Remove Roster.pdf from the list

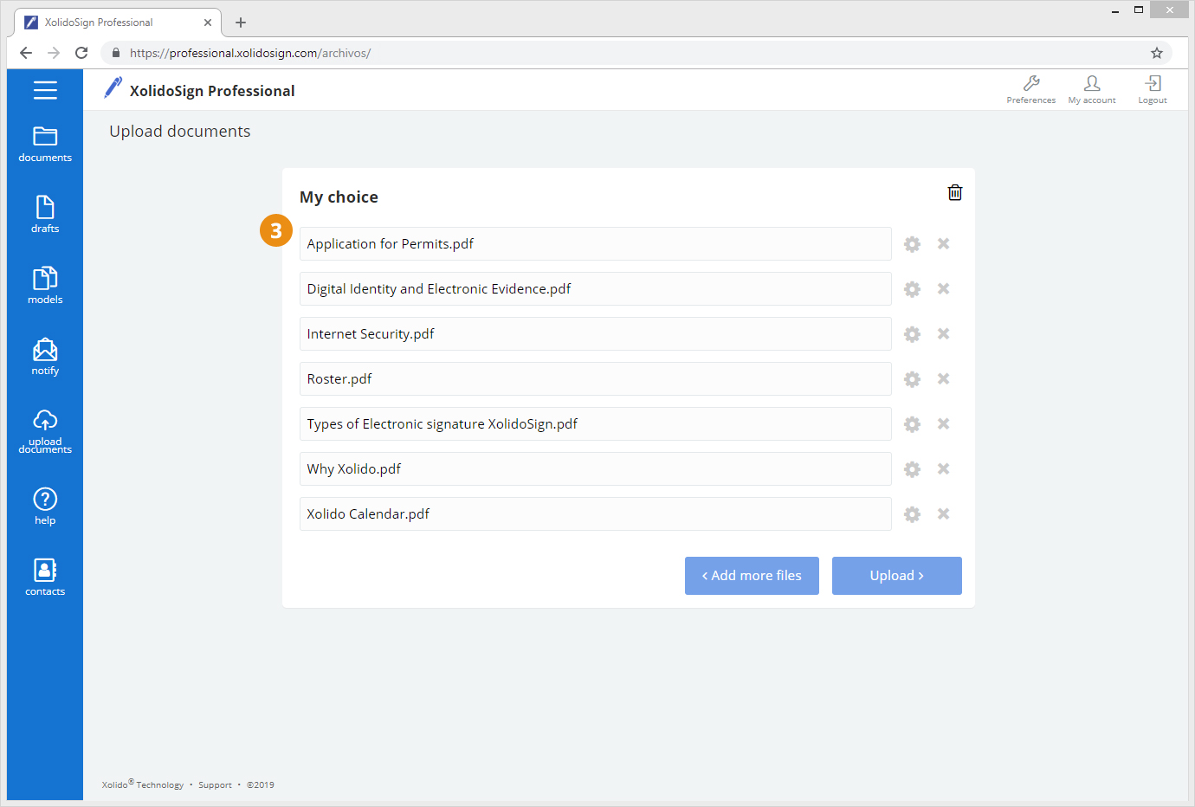[943, 378]
